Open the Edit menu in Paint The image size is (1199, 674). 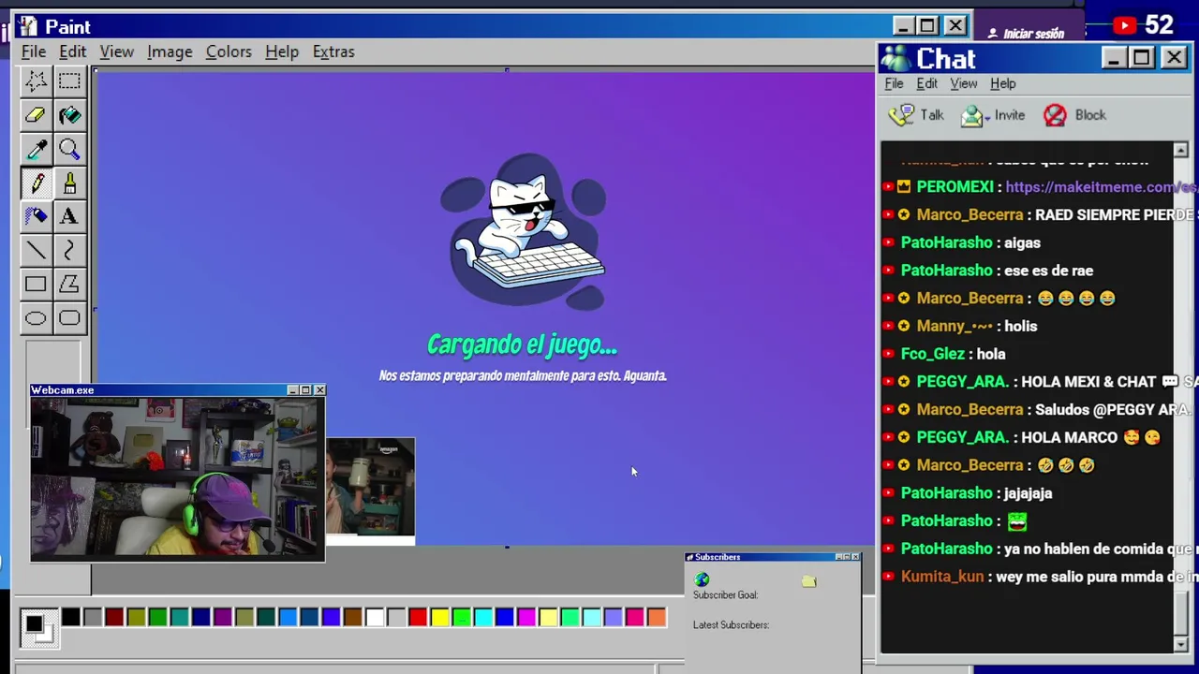(x=72, y=51)
